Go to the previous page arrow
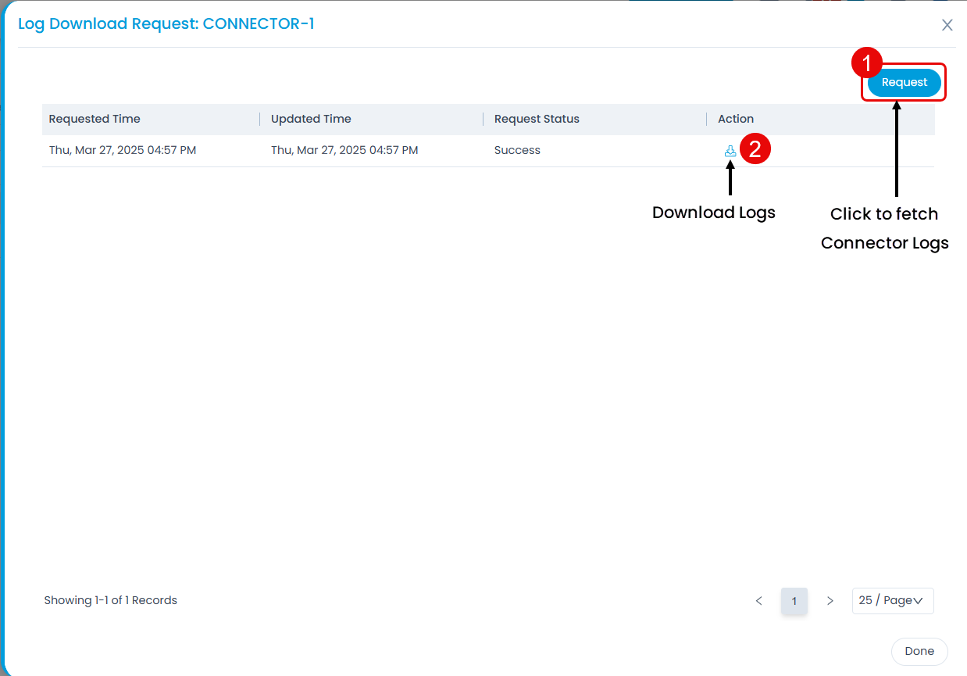Image resolution: width=967 pixels, height=676 pixels. 758,601
